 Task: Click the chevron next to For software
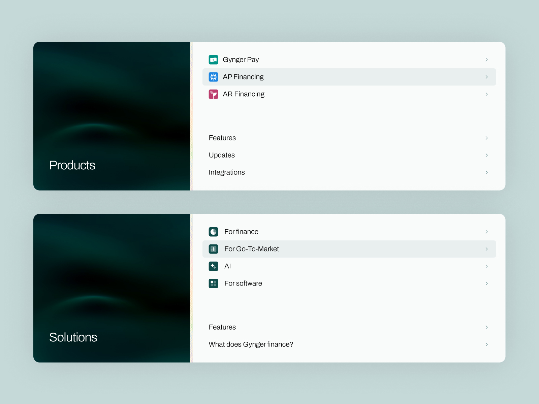(486, 283)
